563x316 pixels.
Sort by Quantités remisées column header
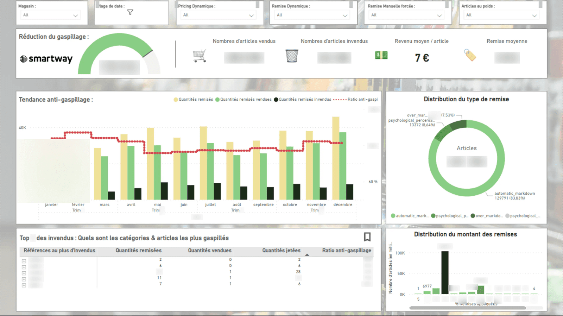tap(139, 251)
